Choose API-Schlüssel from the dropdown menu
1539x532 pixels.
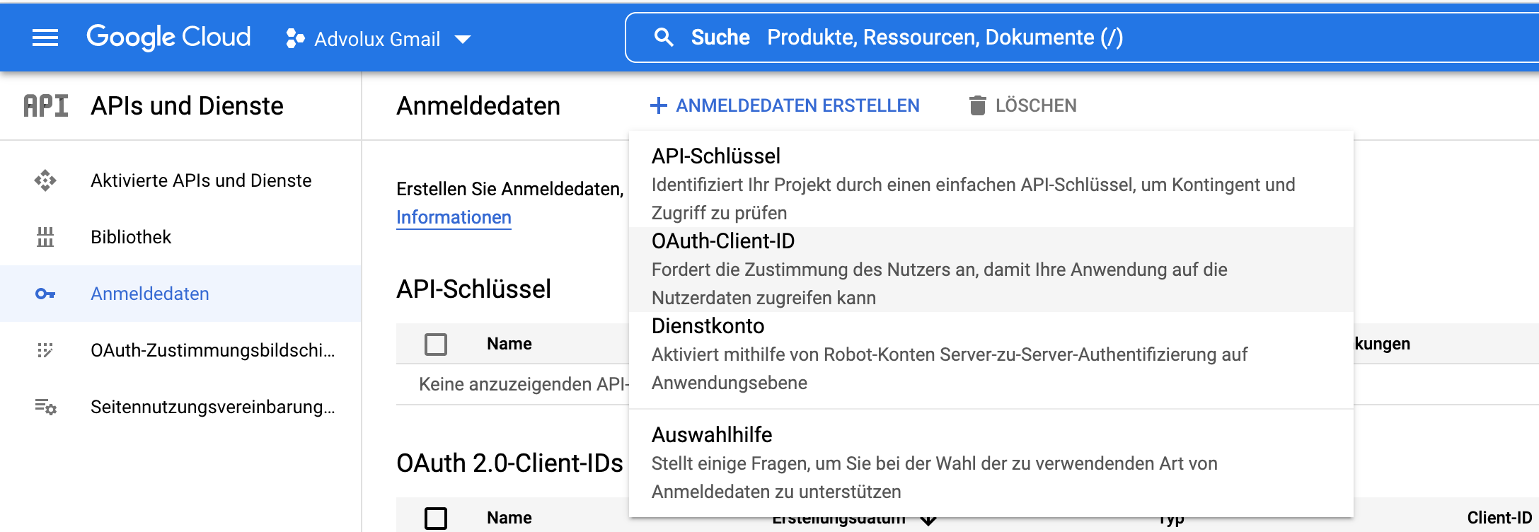(x=991, y=184)
